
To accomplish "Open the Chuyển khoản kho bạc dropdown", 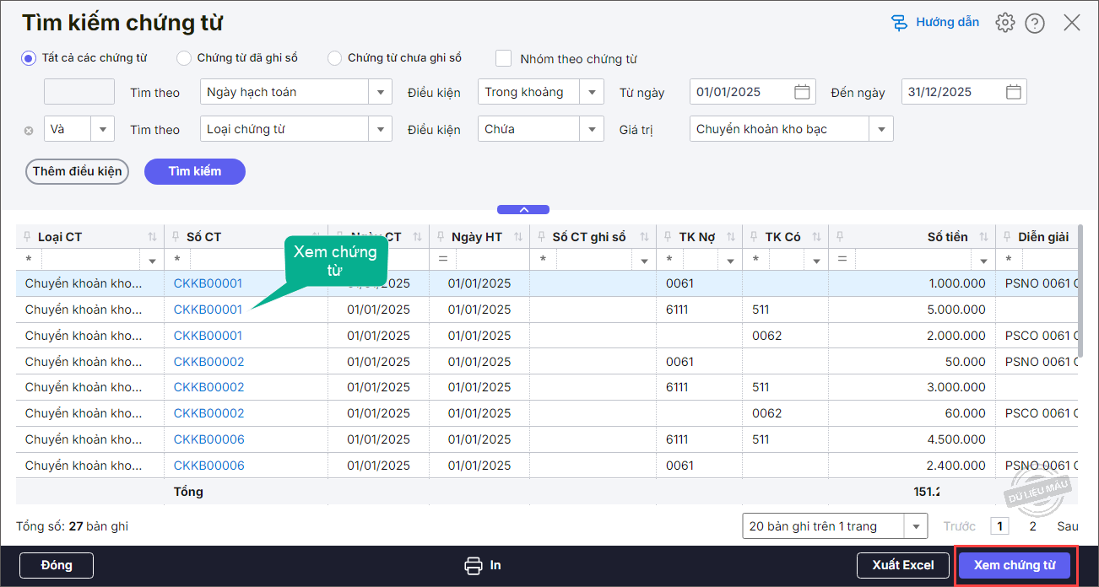I will tap(882, 129).
